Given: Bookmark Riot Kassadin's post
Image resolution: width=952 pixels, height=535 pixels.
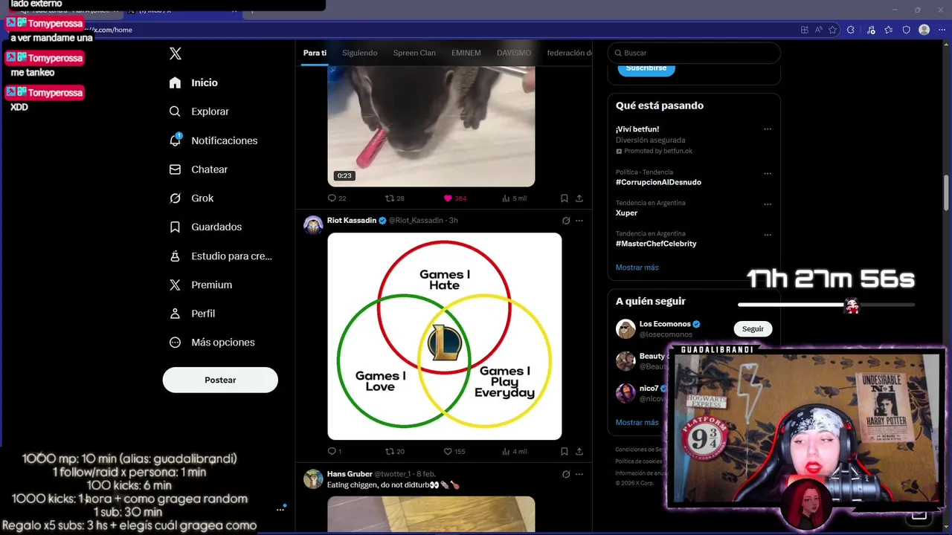Looking at the screenshot, I should point(565,451).
